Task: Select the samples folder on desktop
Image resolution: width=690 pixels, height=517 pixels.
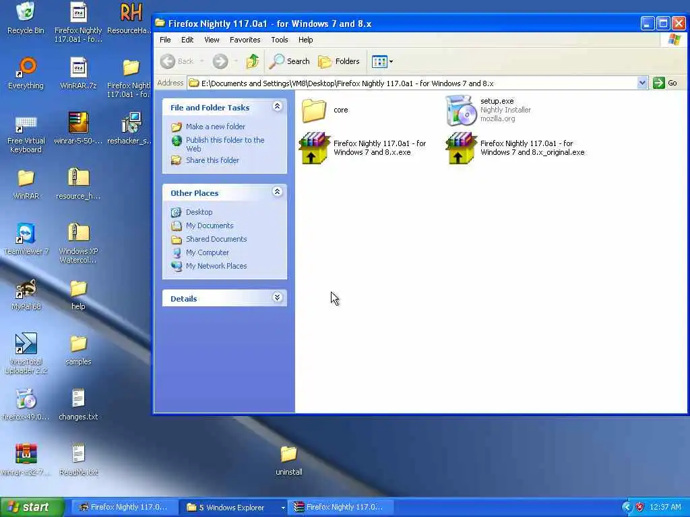Action: (78, 349)
